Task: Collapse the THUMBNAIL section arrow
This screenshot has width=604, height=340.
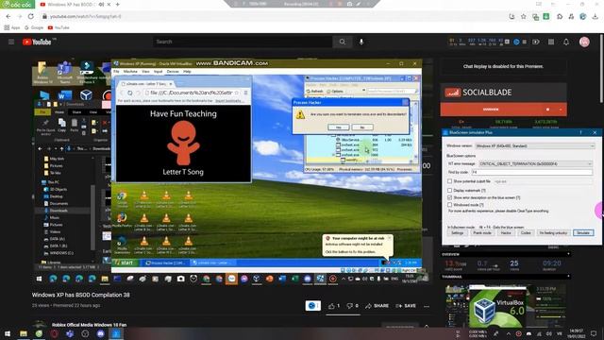Action: pyautogui.click(x=568, y=277)
